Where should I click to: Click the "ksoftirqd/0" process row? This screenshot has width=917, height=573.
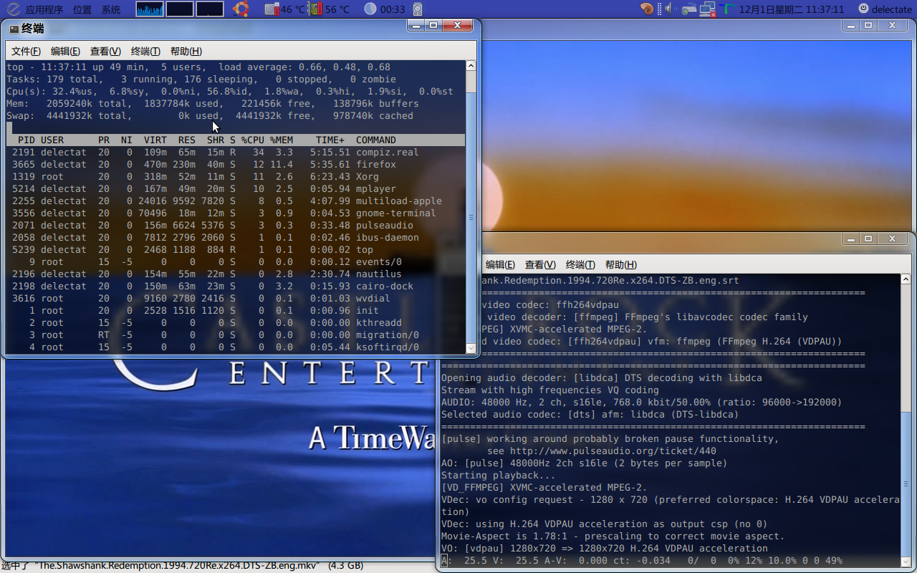click(x=236, y=347)
